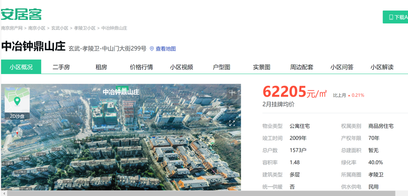Screen dimensions: 408x196
Task: Open the 小区问答 tab
Action: (x=342, y=67)
